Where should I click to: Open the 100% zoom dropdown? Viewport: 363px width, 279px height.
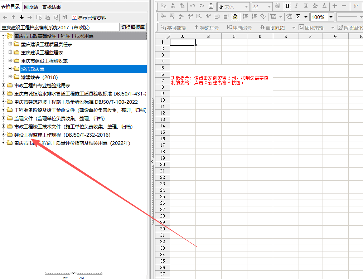(331, 17)
